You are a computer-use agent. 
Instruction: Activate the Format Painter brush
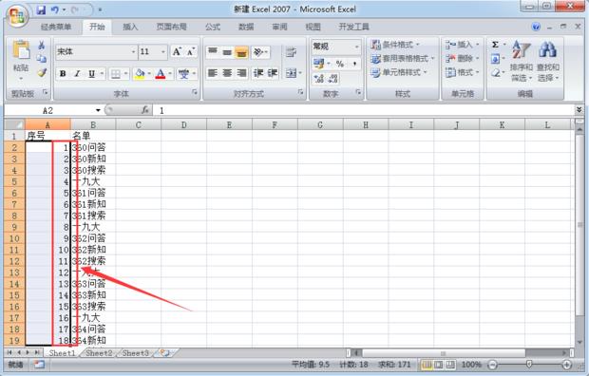tap(42, 72)
